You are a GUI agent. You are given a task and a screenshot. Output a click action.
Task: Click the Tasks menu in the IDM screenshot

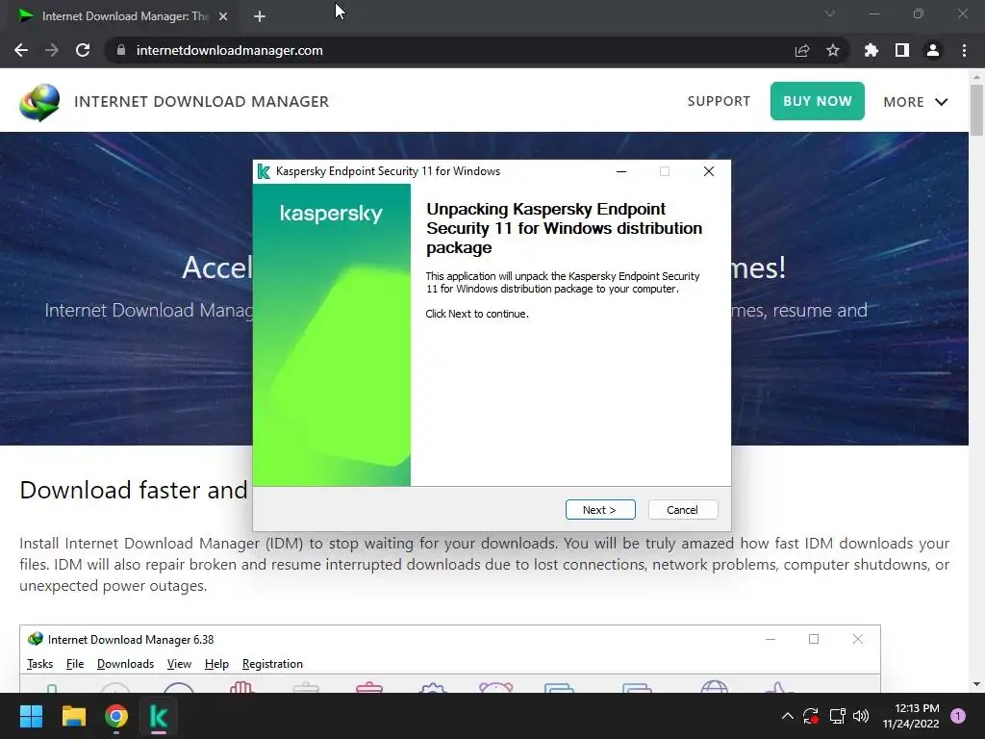(x=39, y=664)
